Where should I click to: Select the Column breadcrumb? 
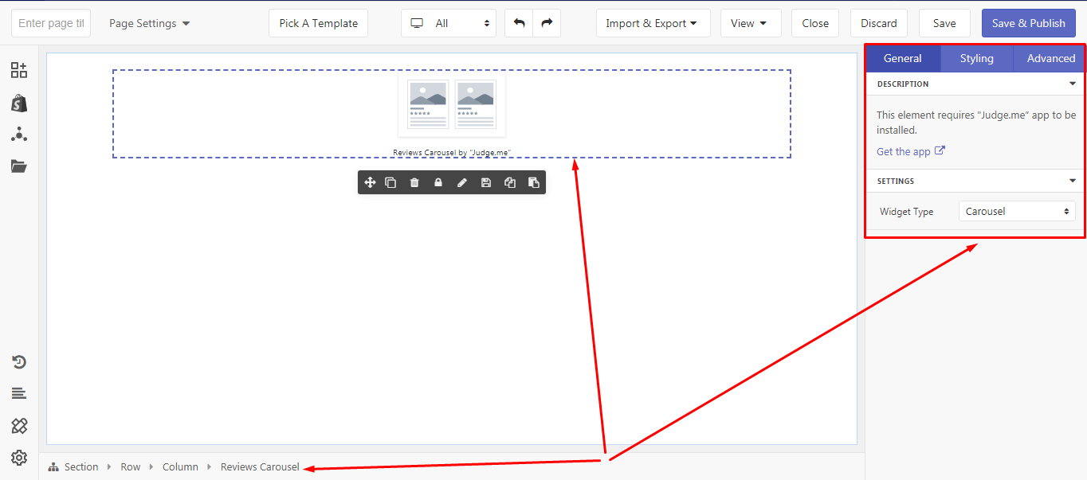180,467
